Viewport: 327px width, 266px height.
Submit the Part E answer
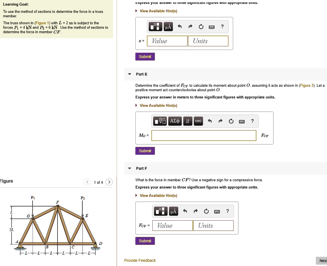coord(145,151)
